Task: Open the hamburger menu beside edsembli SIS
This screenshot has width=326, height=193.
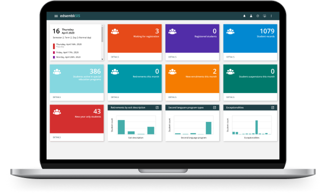Action: 56,16
